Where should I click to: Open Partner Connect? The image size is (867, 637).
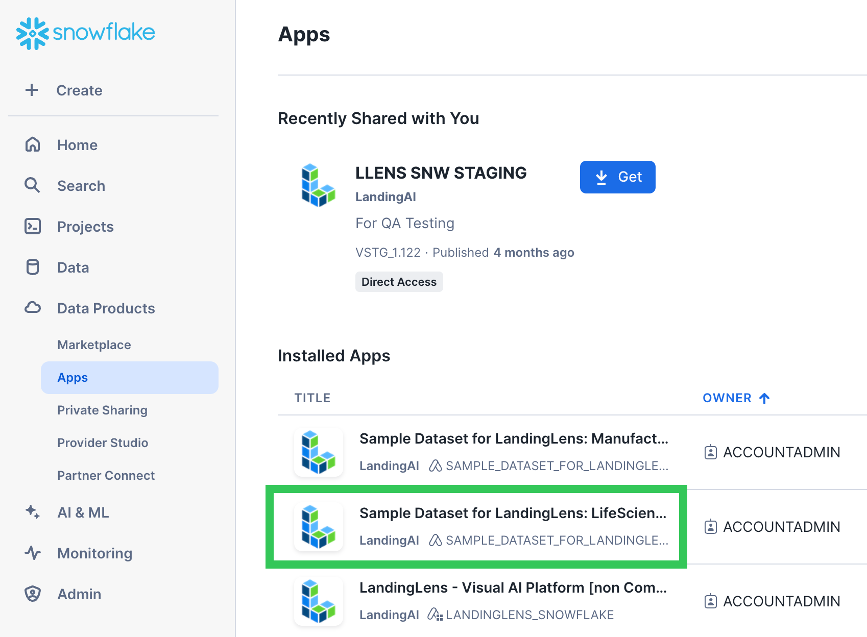pyautogui.click(x=106, y=476)
